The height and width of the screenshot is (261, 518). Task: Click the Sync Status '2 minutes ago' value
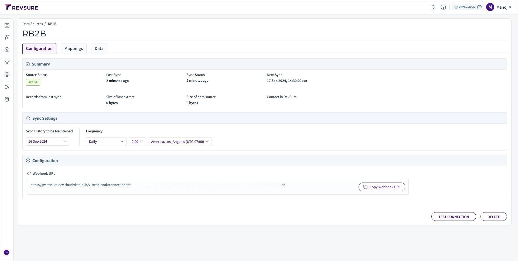click(x=197, y=81)
